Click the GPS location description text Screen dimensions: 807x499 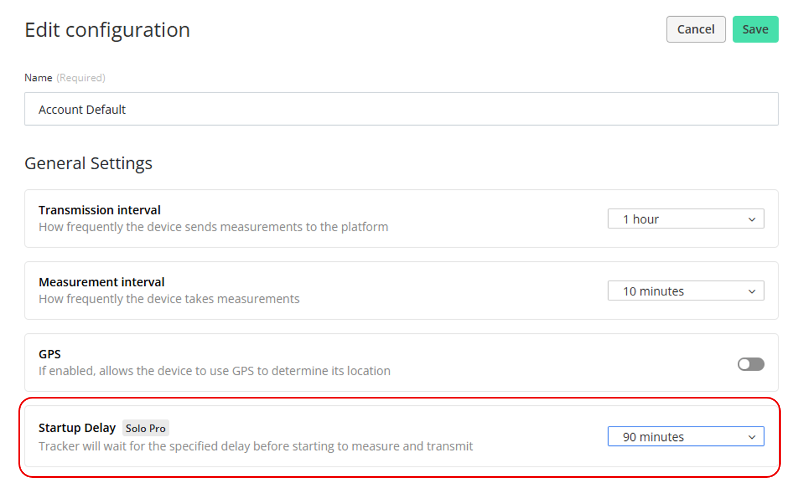[214, 371]
